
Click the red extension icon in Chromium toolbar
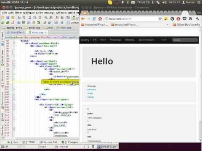[178, 19]
